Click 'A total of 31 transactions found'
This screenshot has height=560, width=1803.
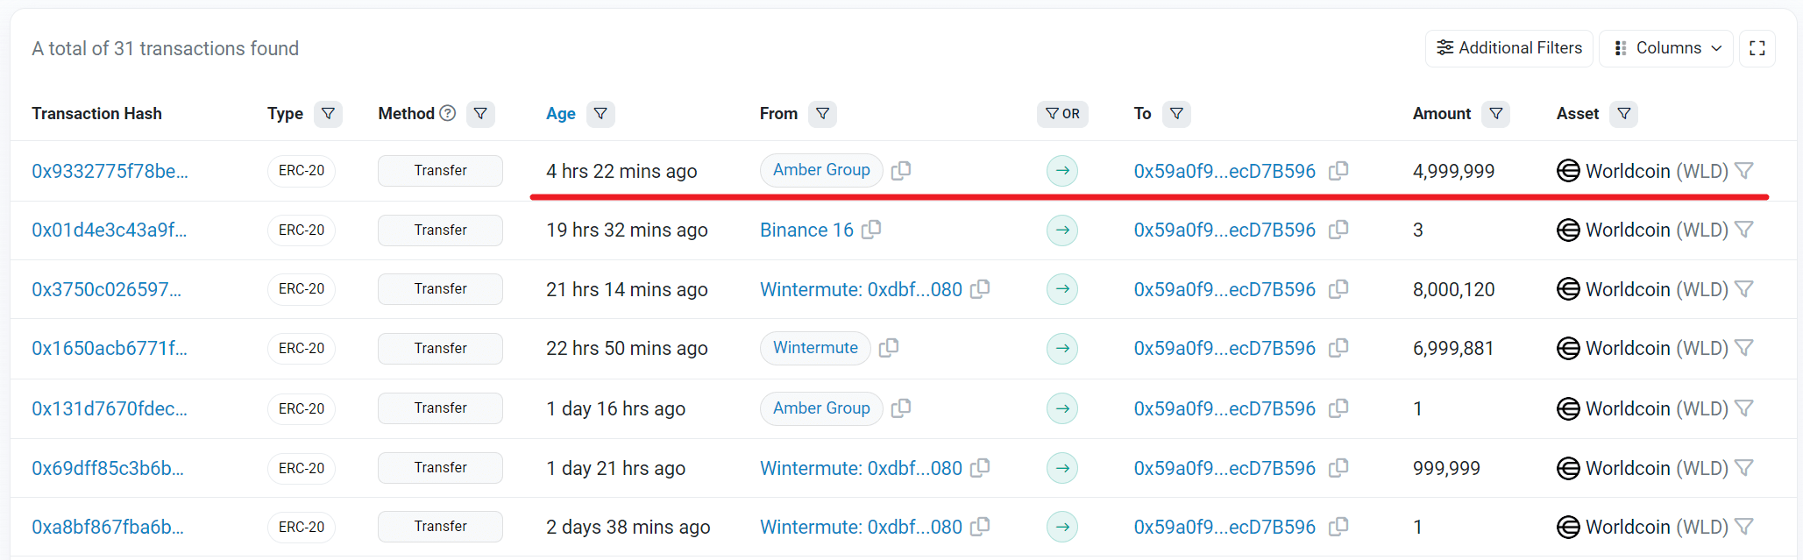166,49
